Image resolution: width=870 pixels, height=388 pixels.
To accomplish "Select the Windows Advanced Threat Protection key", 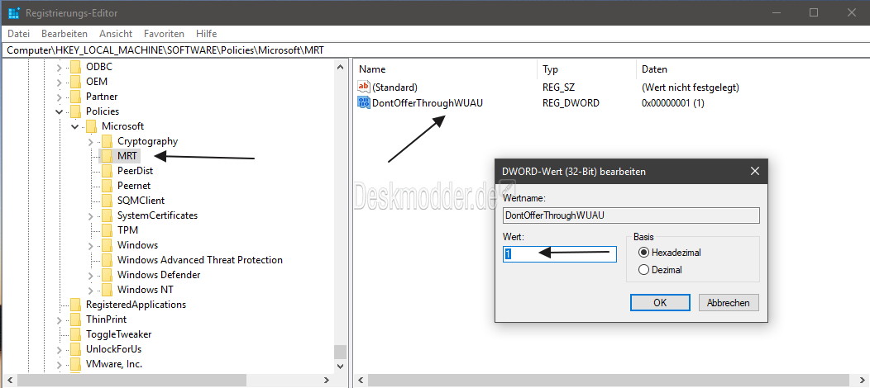I will point(200,259).
